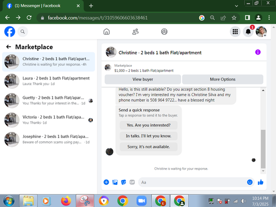Reload the page

tap(29, 18)
